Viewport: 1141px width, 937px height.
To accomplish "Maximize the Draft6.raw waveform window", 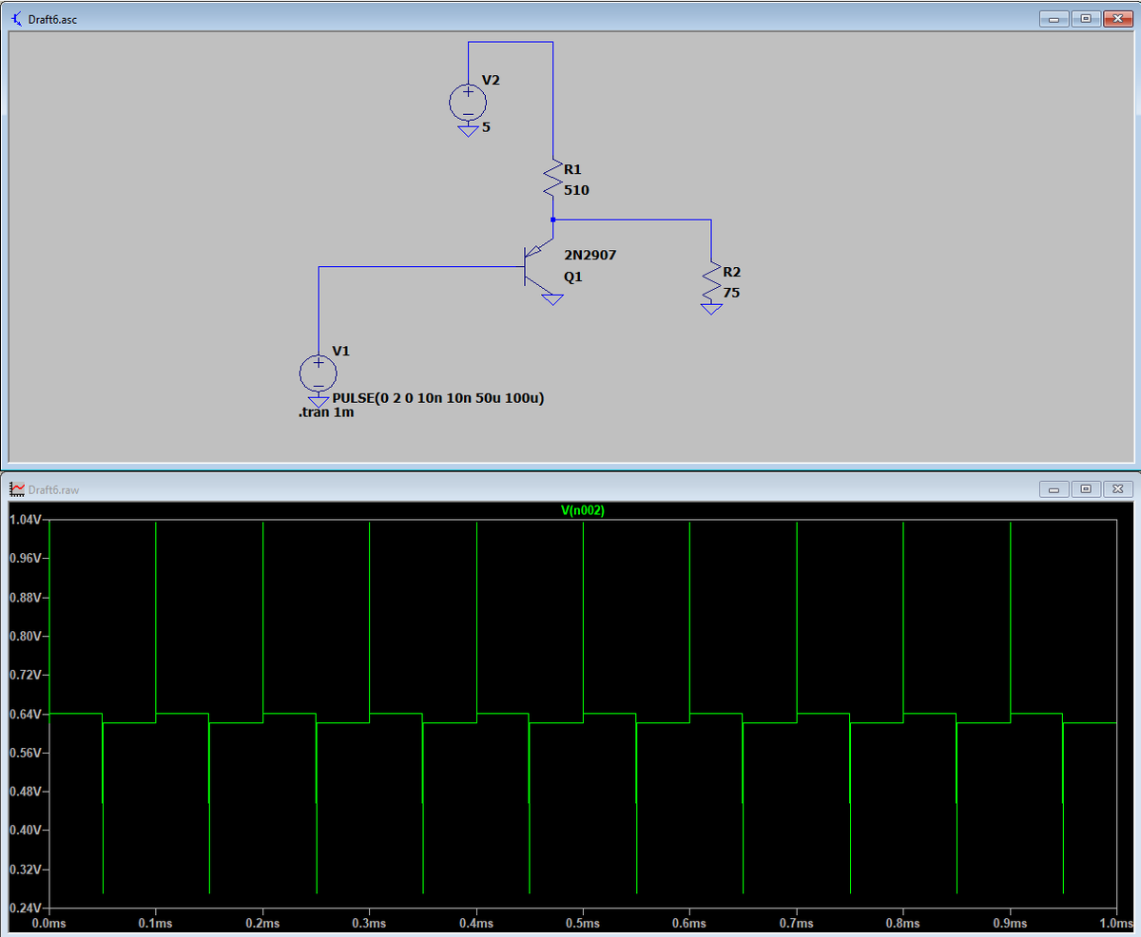I will pos(1087,488).
